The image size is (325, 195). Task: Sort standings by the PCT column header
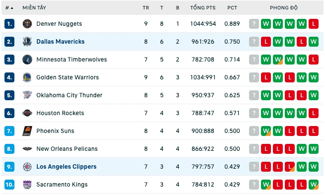(x=232, y=8)
